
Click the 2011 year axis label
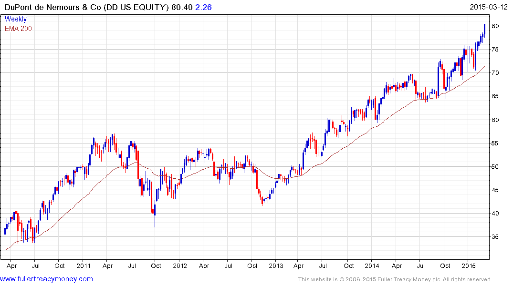tap(84, 266)
